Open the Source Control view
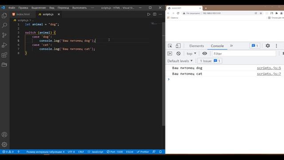The height and width of the screenshot is (160, 284). (4, 35)
